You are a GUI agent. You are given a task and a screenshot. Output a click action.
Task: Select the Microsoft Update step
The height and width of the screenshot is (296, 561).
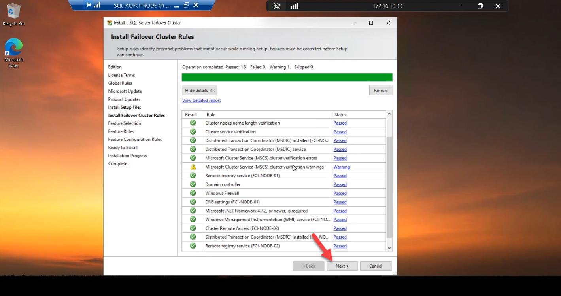tap(125, 91)
